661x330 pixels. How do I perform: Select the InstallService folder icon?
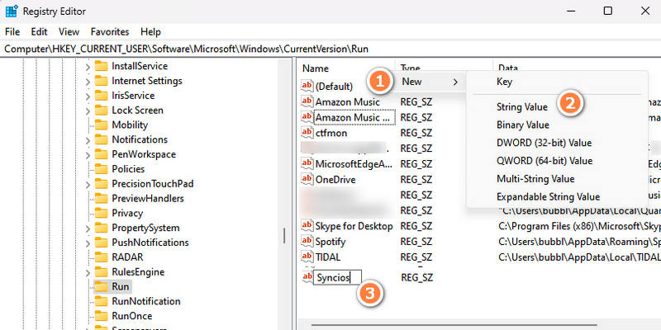coord(101,66)
